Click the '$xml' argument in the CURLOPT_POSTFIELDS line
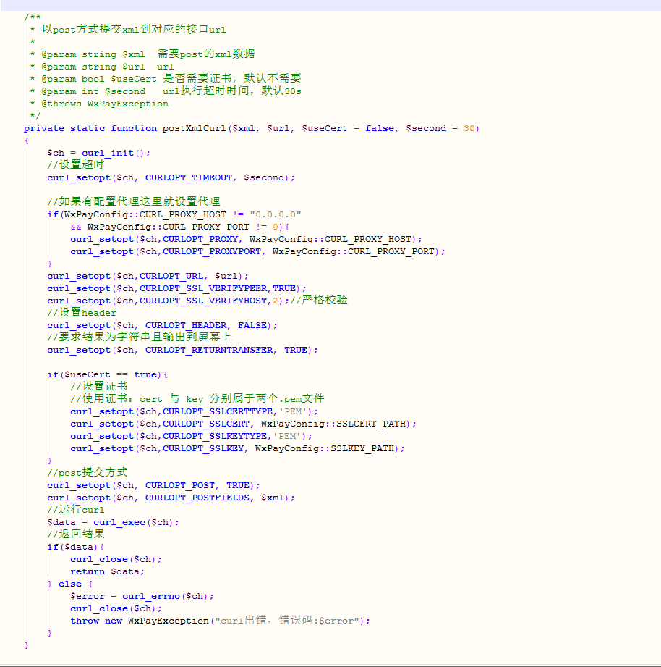 click(273, 498)
